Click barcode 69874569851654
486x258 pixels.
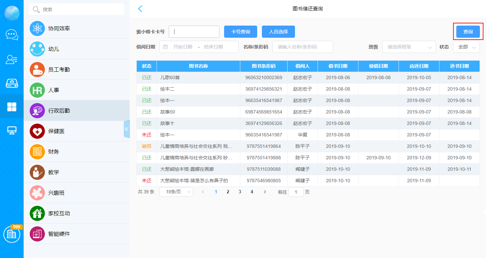(x=264, y=112)
